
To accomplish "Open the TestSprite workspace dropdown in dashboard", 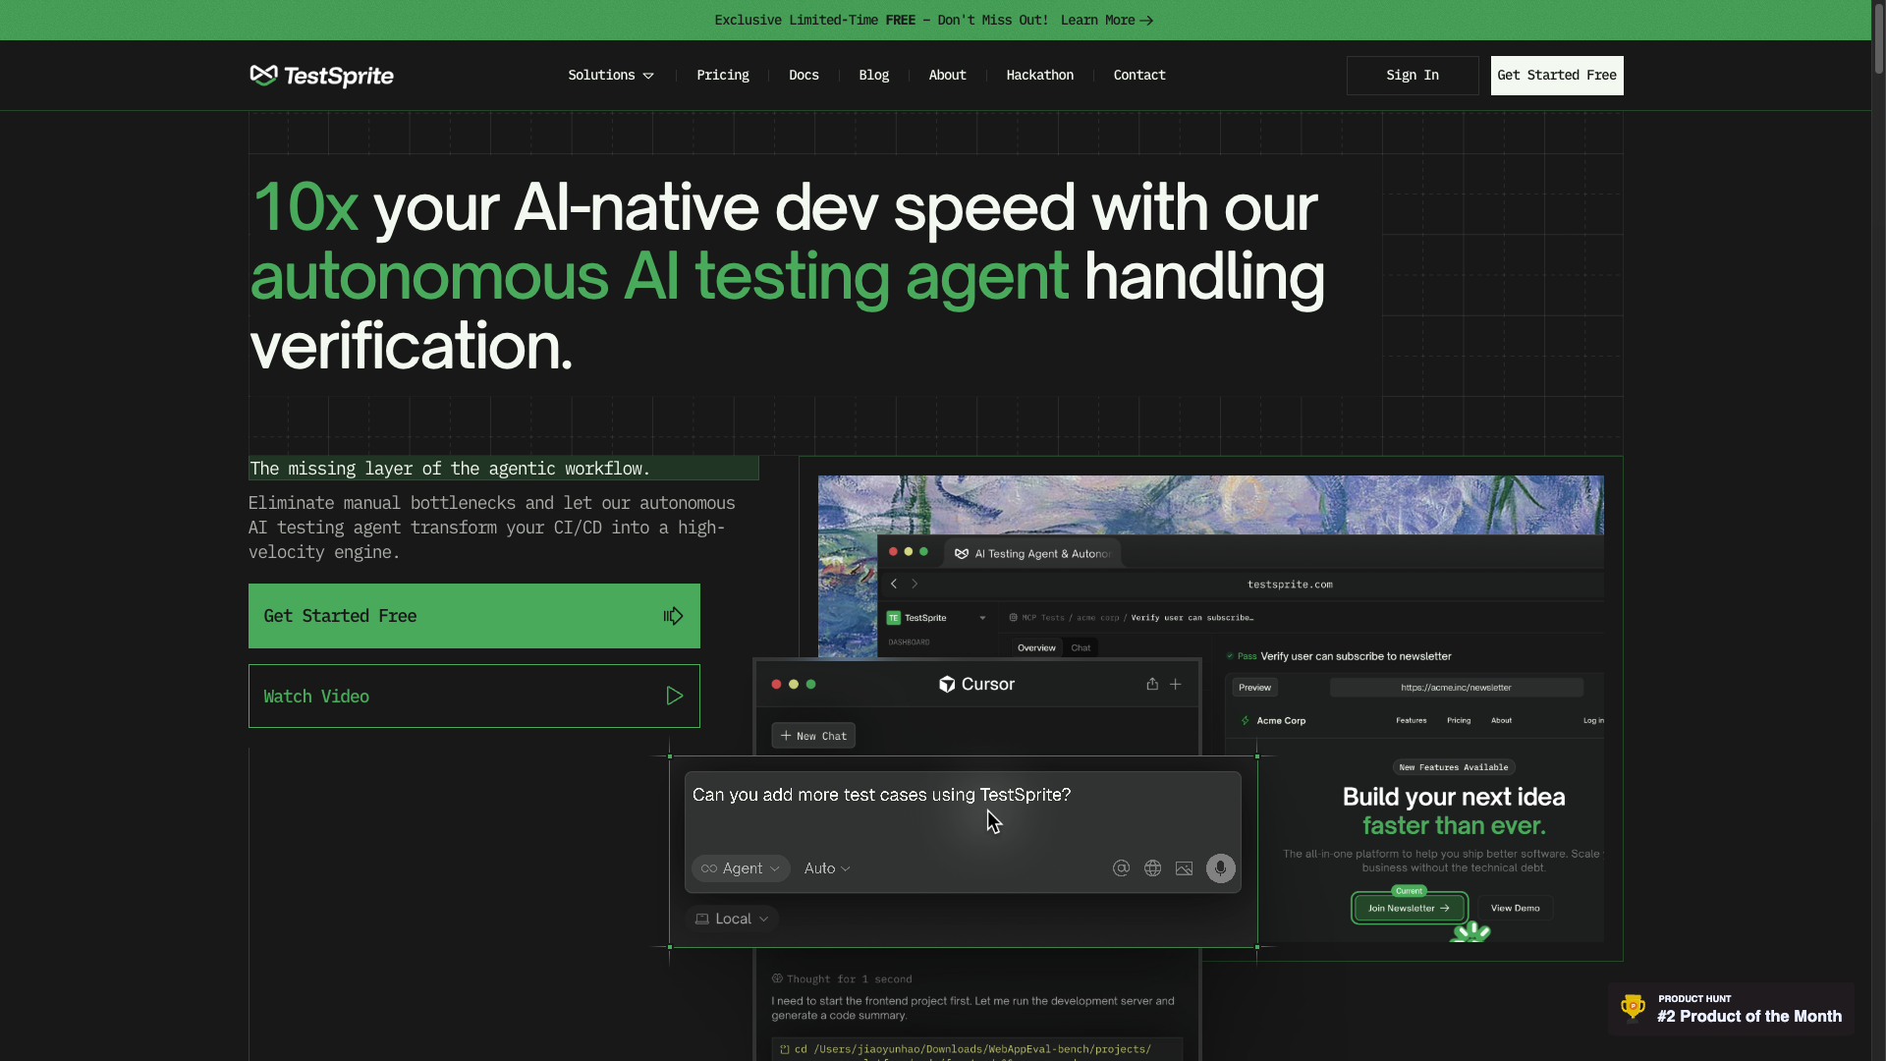I will coord(936,618).
